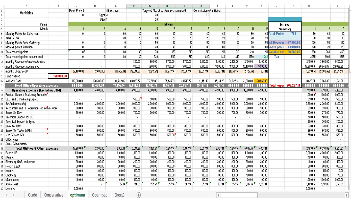Click the Fund Needed 160,000.00 cell
Screen dimensions: 351x198
(x=58, y=76)
